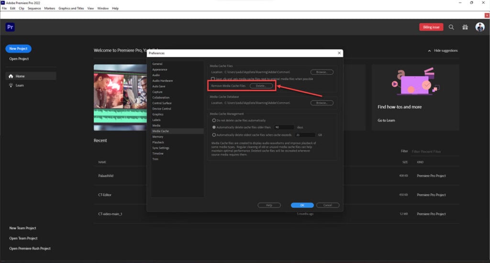Open the What's New gift icon
The image size is (490, 263).
tap(465, 27)
